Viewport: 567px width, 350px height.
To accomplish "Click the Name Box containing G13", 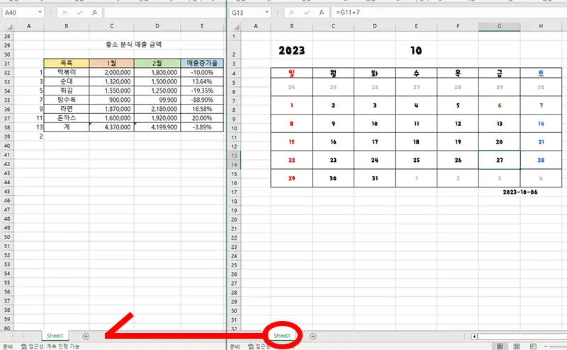I will [x=247, y=13].
